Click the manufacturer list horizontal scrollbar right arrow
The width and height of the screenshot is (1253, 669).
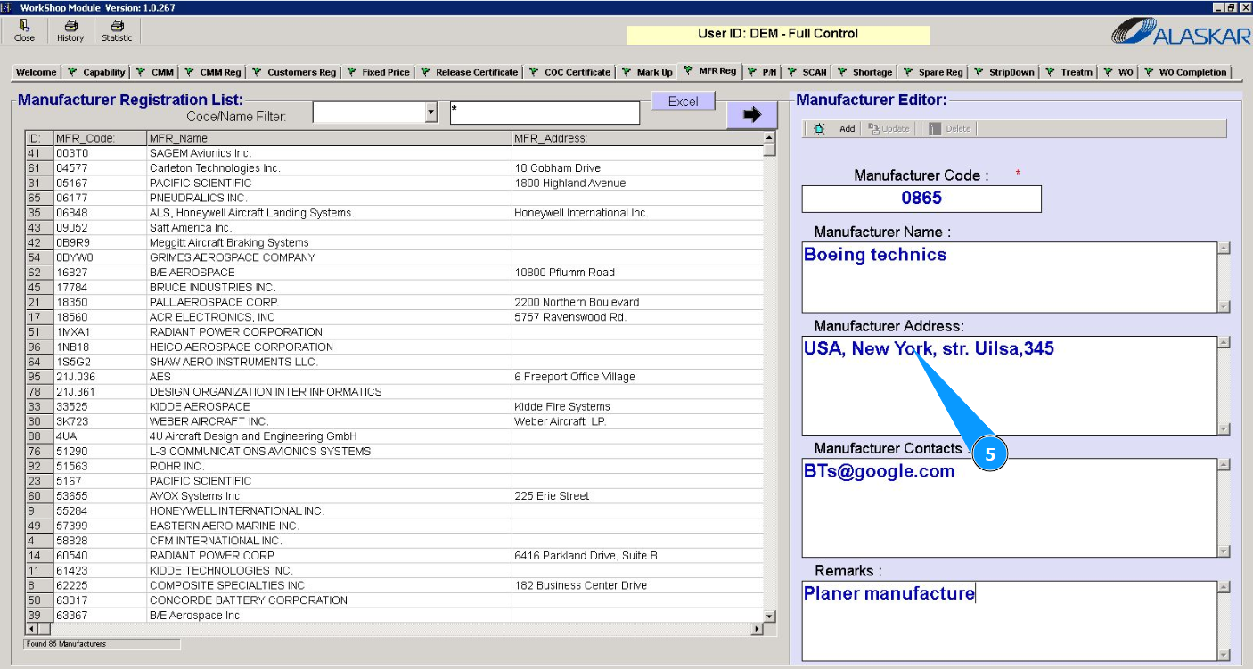pyautogui.click(x=758, y=629)
